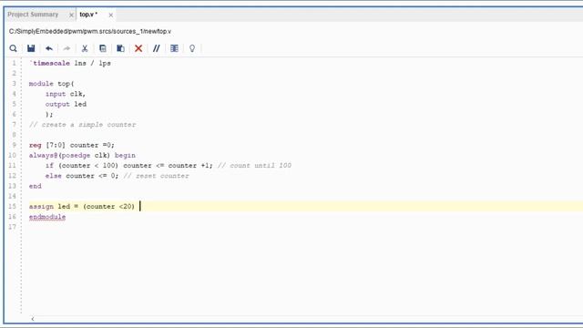Click the redo arrow icon

coord(66,48)
